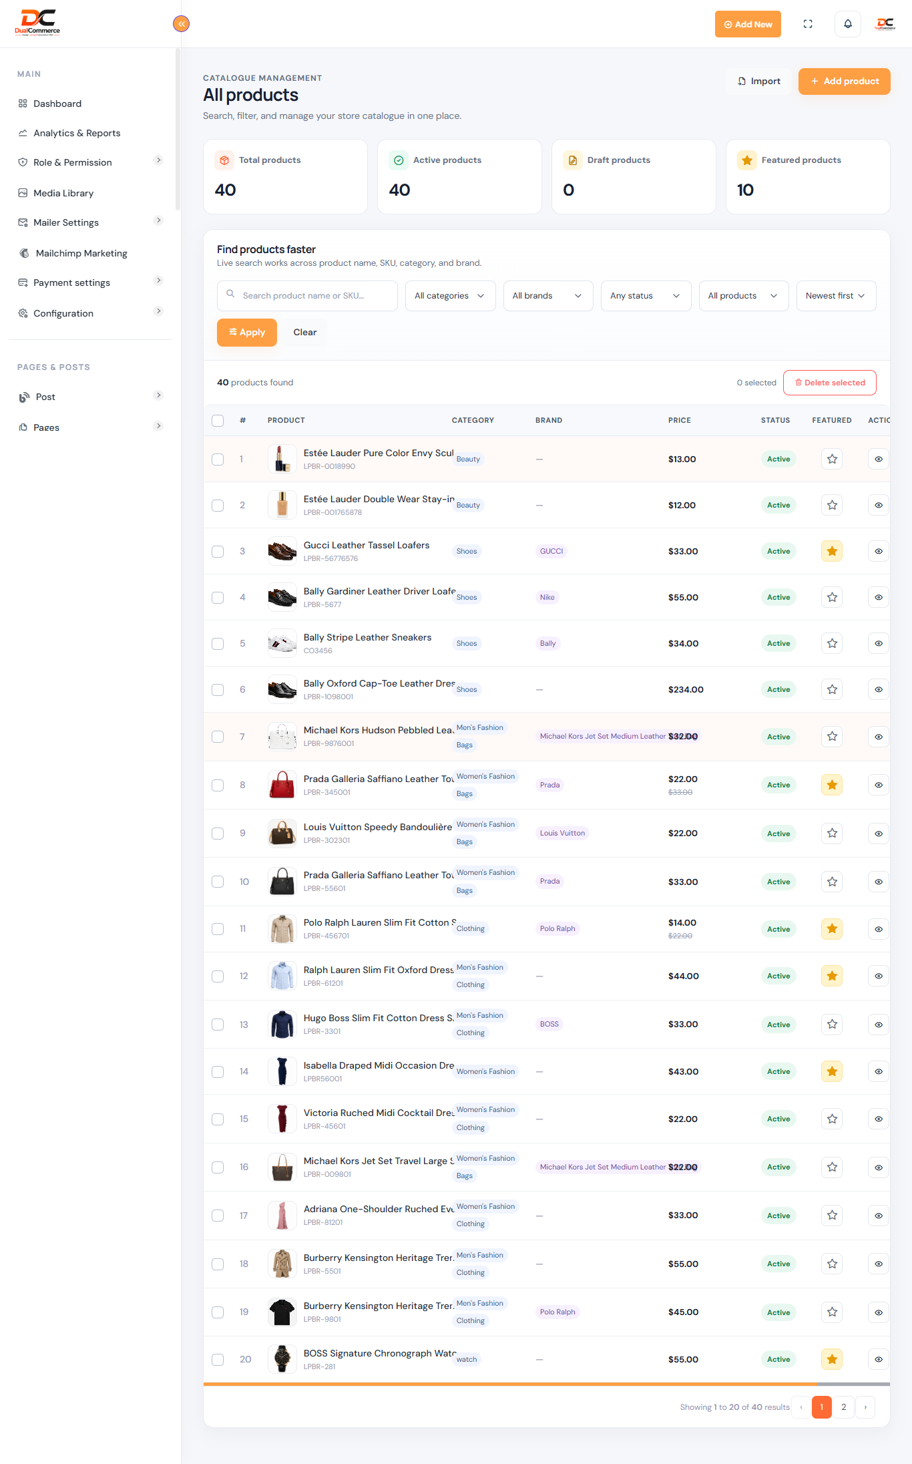Check the box for Estée Lauder Double Wear
The image size is (912, 1464).
(218, 506)
